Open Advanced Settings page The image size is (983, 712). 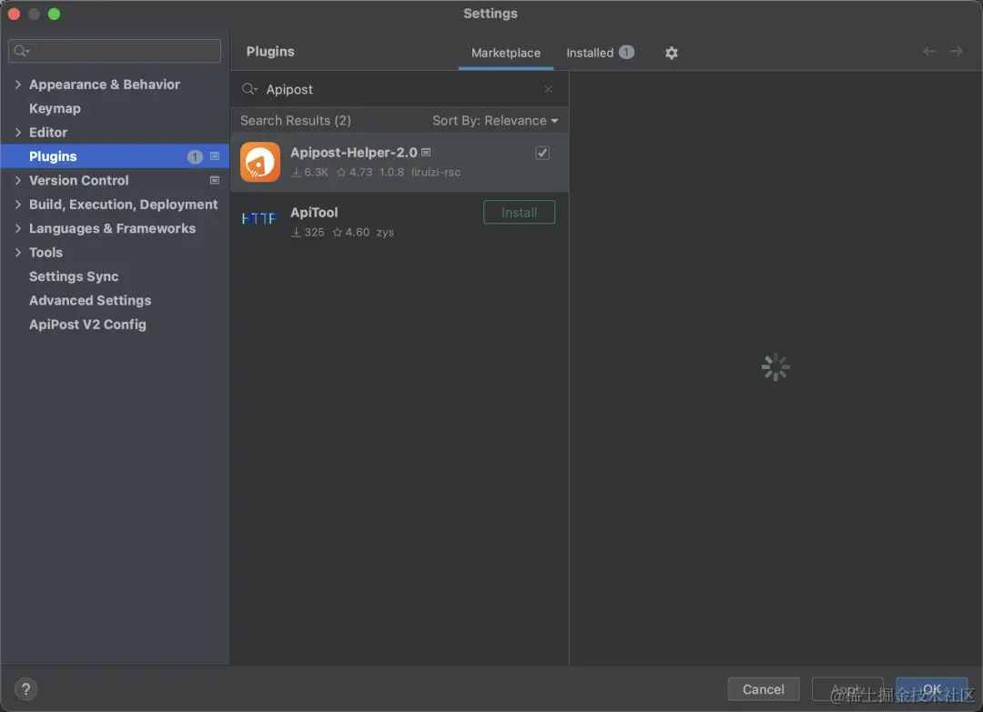pos(89,301)
